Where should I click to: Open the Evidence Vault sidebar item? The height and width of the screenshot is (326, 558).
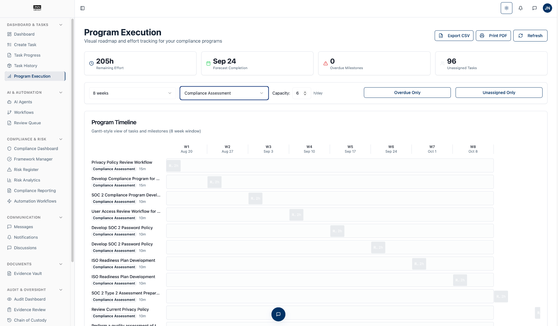point(28,273)
